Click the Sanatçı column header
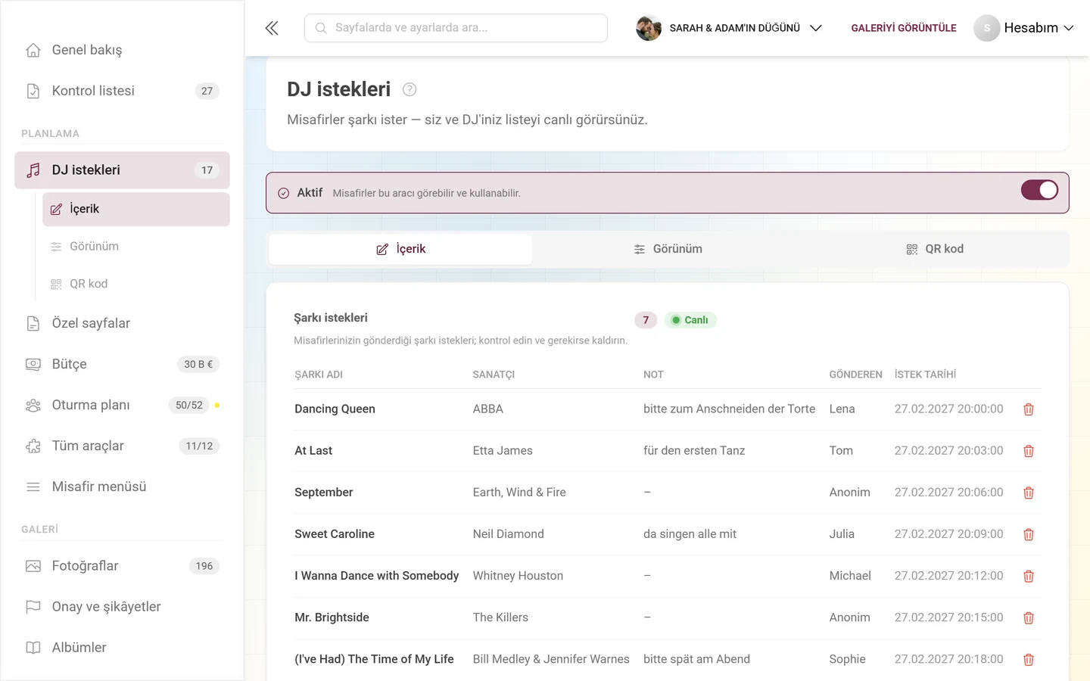Screen dimensions: 1090x681 494,375
